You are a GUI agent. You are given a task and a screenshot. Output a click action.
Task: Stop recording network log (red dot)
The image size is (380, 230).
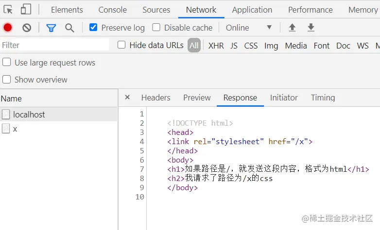click(x=8, y=28)
